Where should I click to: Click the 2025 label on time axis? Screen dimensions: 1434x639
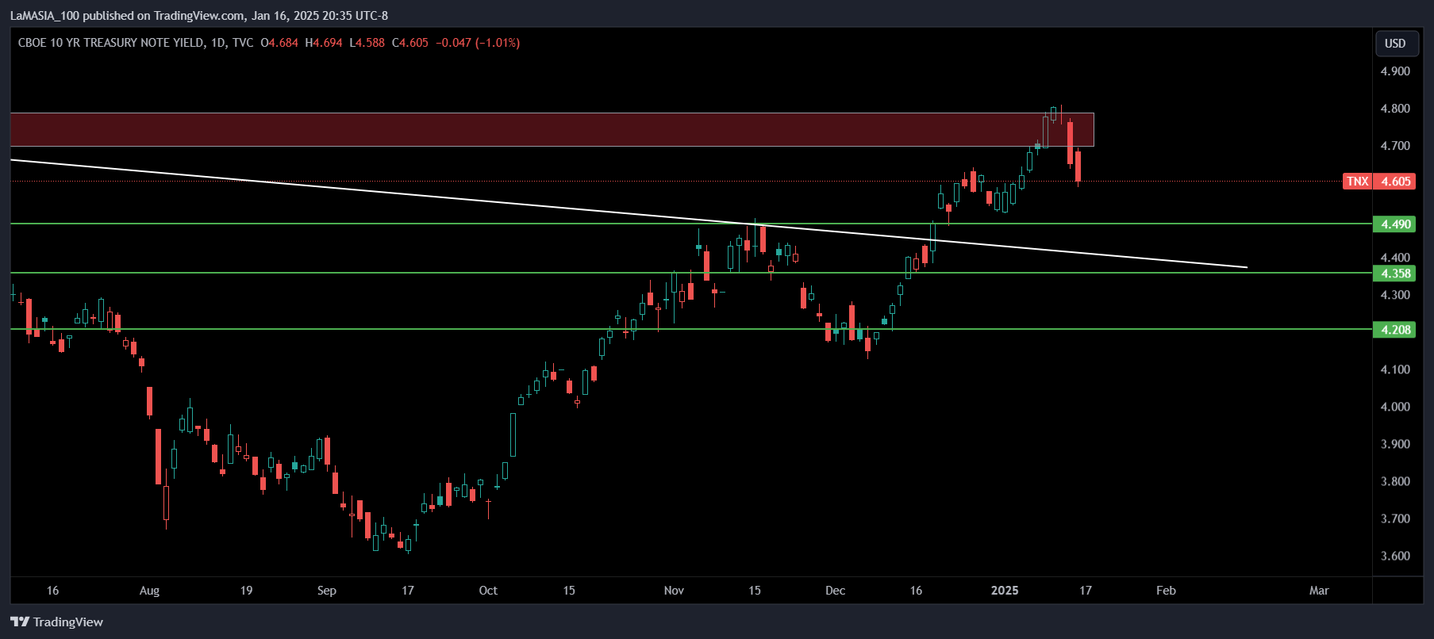coord(1005,591)
